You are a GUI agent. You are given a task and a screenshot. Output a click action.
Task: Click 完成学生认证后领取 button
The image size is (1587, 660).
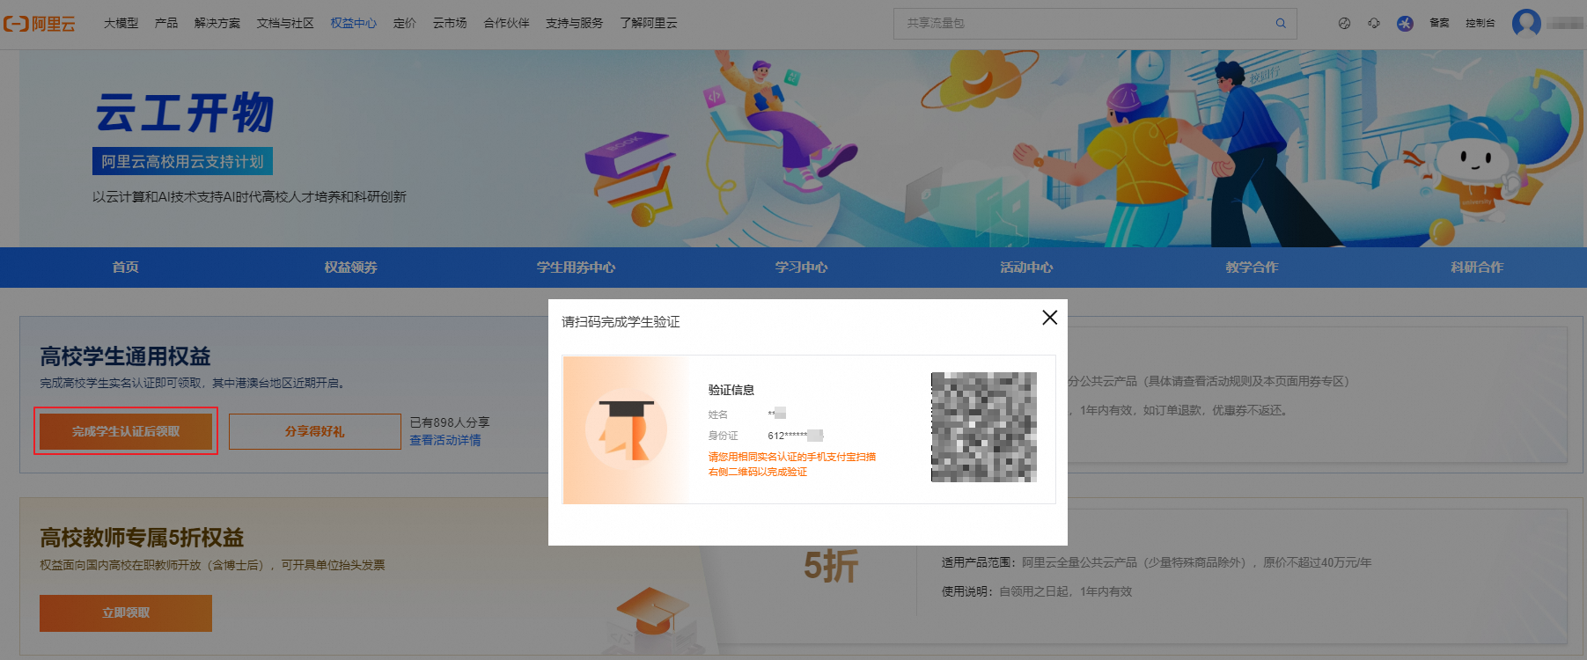pos(126,431)
